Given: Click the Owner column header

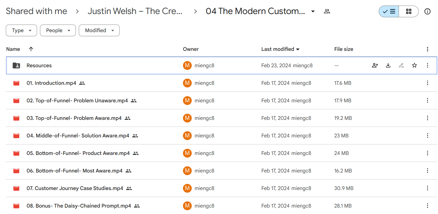Looking at the screenshot, I should (x=191, y=49).
